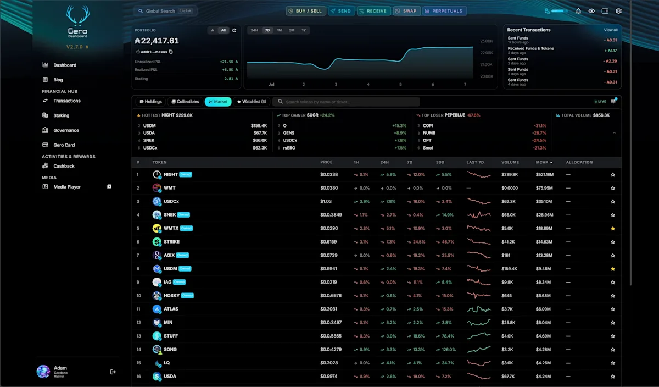Collapse the market highlights section chevron

point(614,133)
